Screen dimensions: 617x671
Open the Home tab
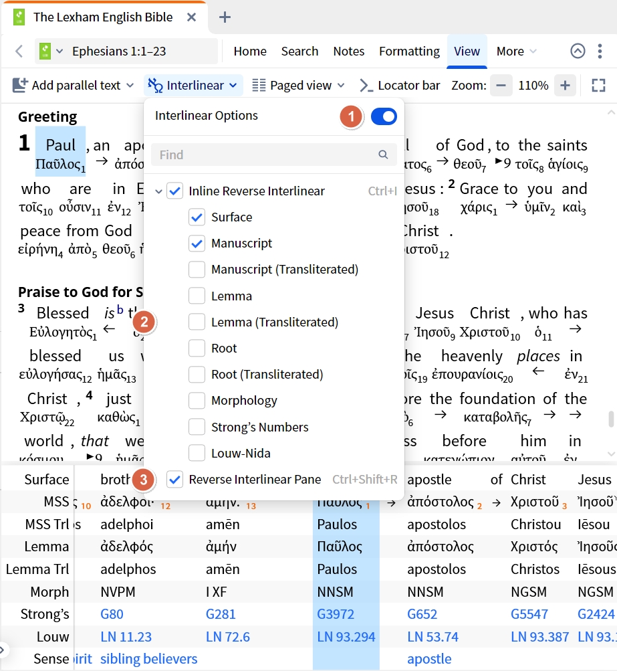coord(250,52)
